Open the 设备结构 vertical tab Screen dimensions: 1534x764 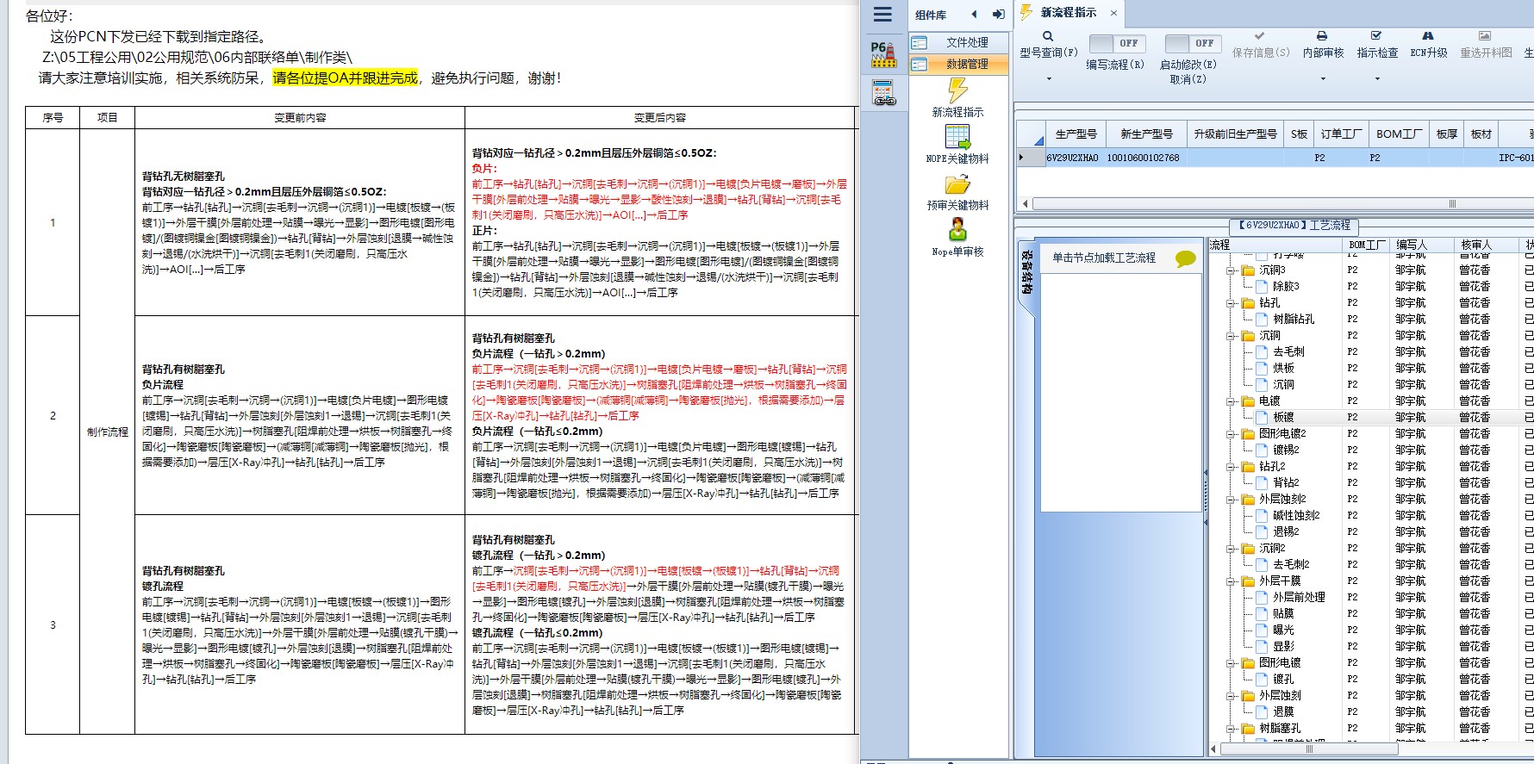tap(1026, 271)
